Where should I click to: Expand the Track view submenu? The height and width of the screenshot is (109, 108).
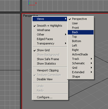point(81,59)
